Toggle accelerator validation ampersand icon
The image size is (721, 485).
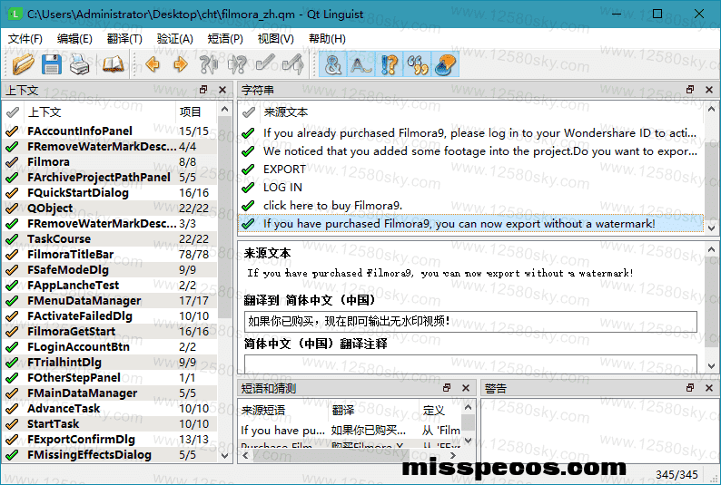point(333,64)
